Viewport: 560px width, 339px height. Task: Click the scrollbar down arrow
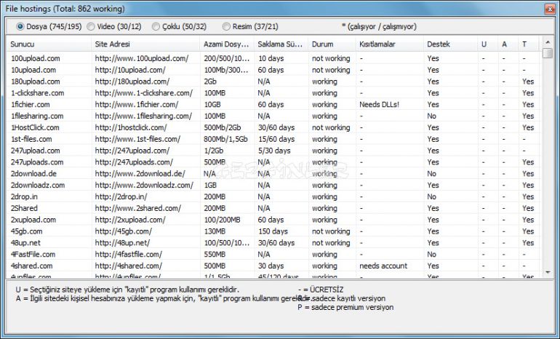(x=548, y=273)
